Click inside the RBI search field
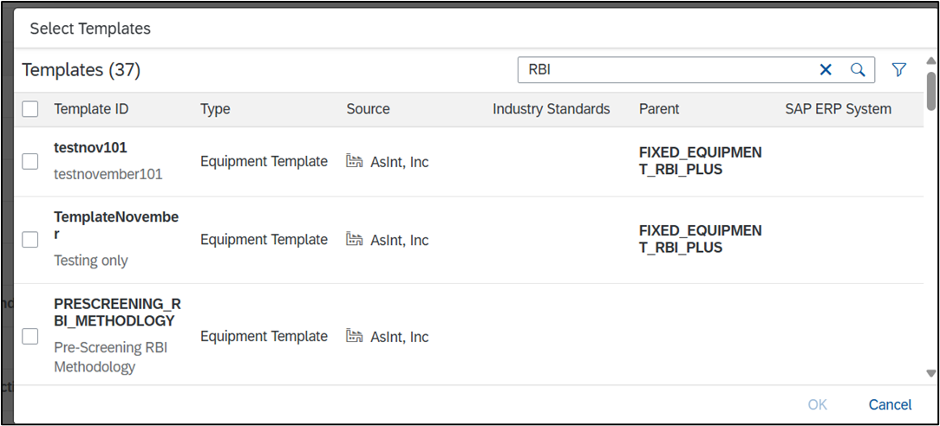This screenshot has height=426, width=940. pos(659,70)
